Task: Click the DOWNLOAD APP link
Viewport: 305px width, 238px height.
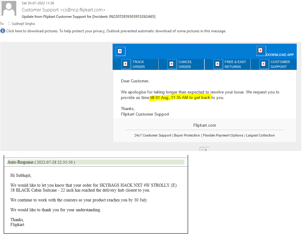Action: tap(280, 55)
